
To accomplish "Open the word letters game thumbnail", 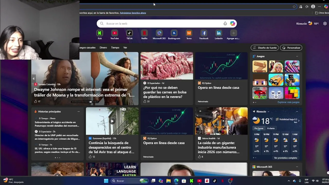I will click(276, 93).
